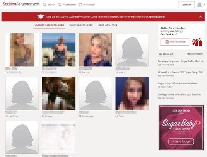Click the '31, Sacramento' label

pos(86,116)
